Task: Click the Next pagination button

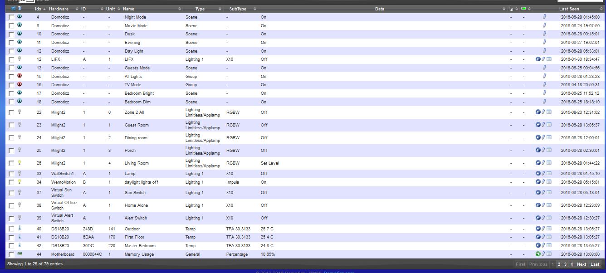Action: (582, 264)
